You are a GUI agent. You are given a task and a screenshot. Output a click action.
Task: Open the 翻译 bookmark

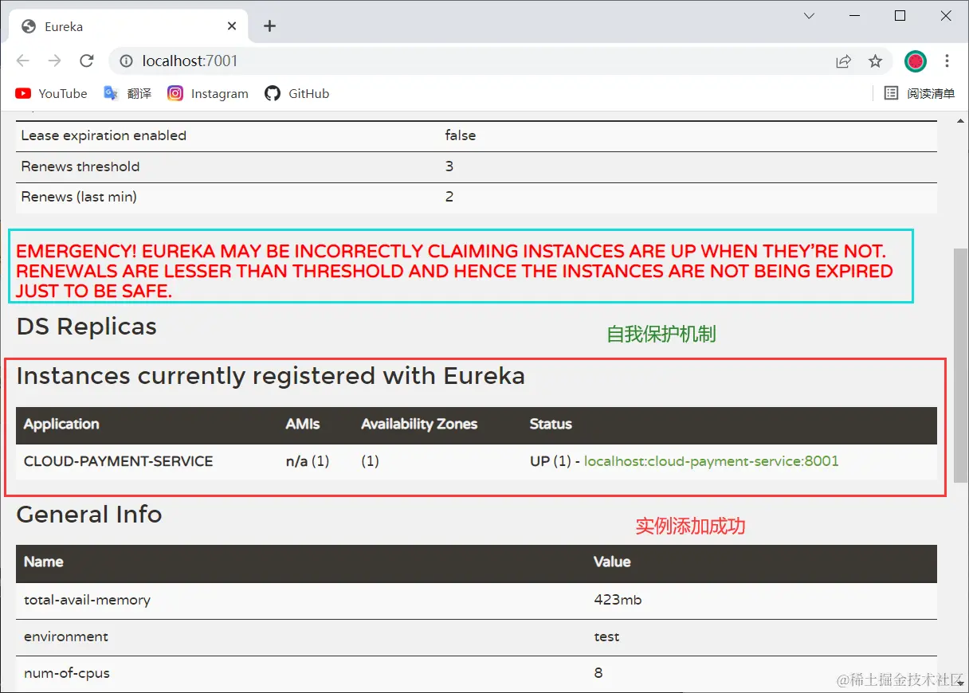point(127,93)
